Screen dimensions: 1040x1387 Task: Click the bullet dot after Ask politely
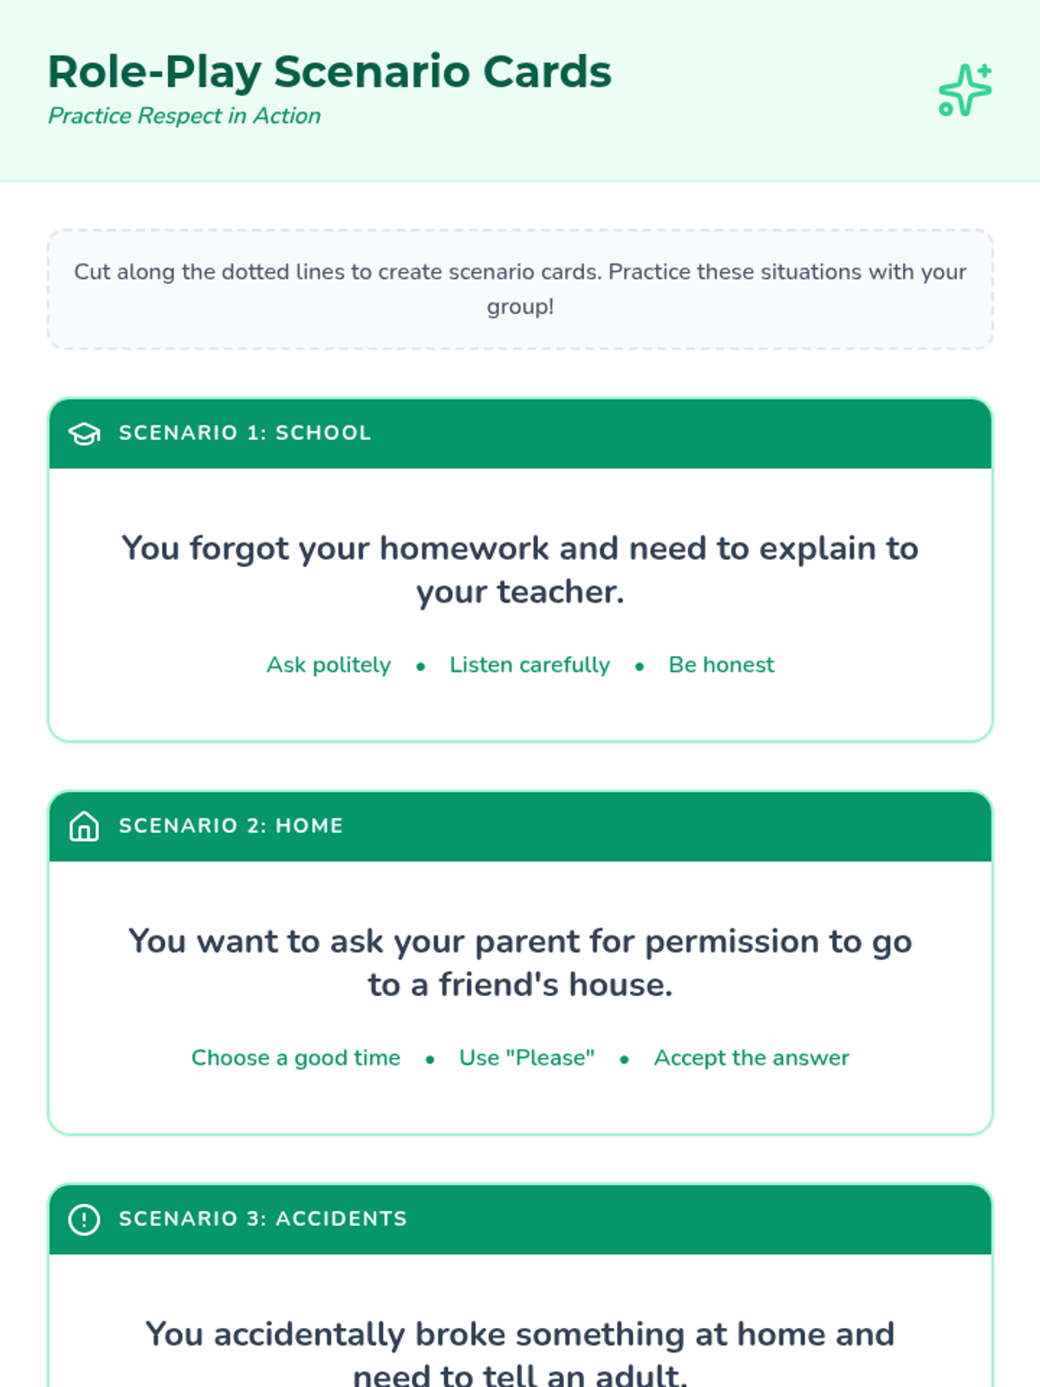(420, 667)
